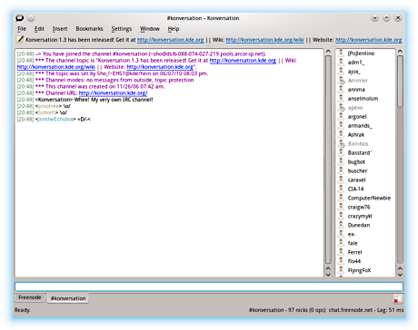Click the JontheEchidna nickname in the chat log
This screenshot has height=330, width=418.
coord(55,119)
